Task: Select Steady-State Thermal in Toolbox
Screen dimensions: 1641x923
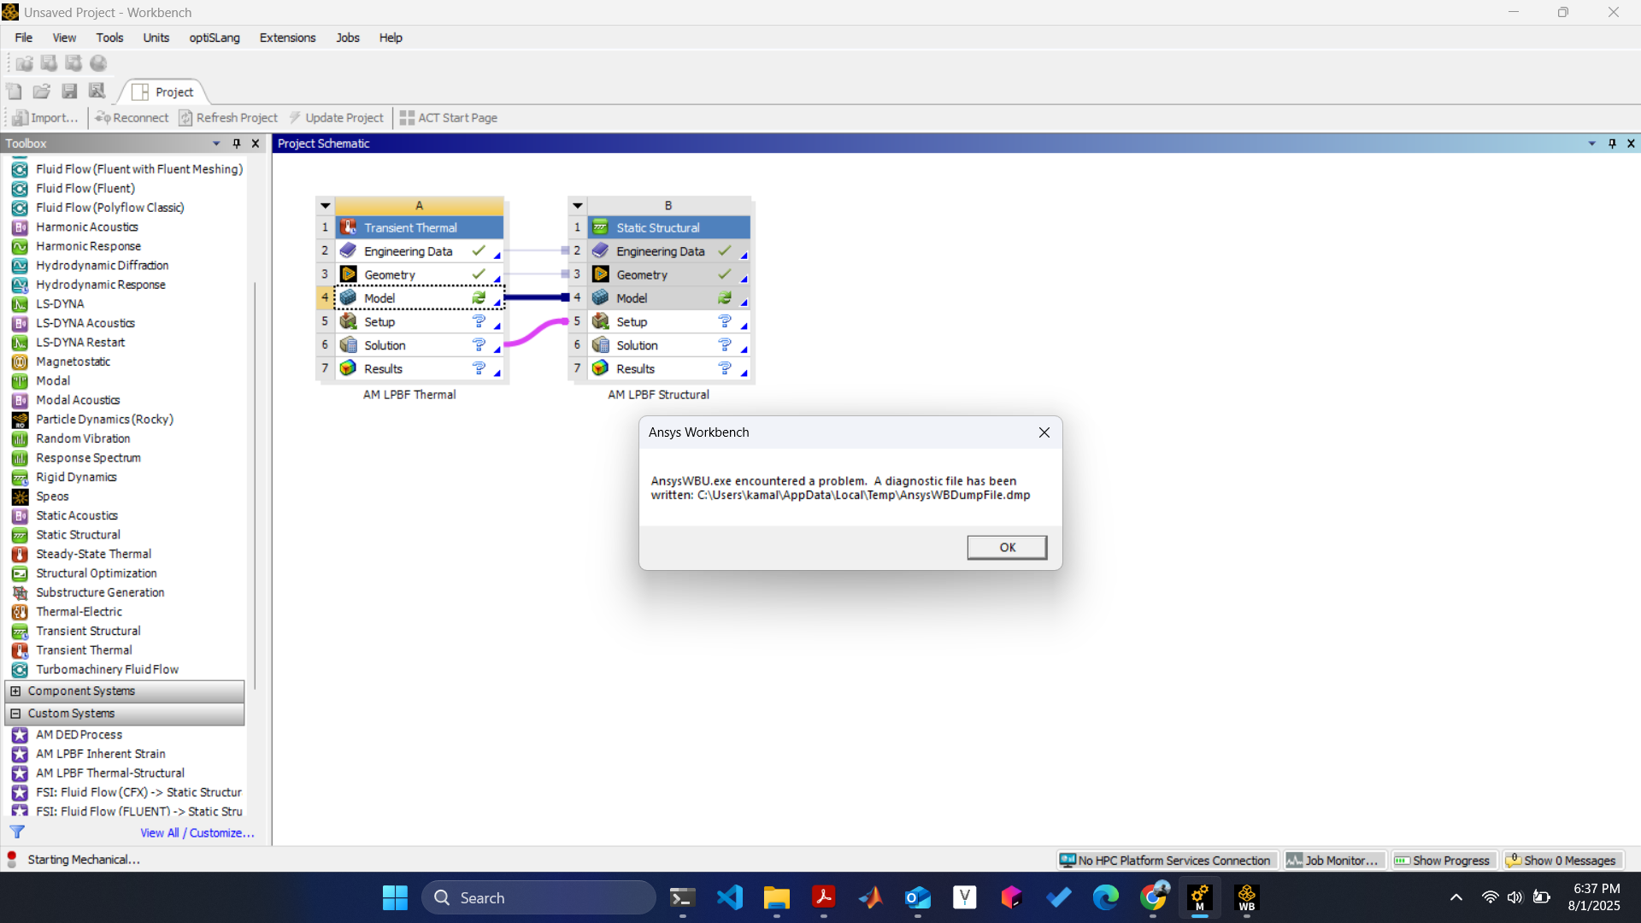Action: 93,554
